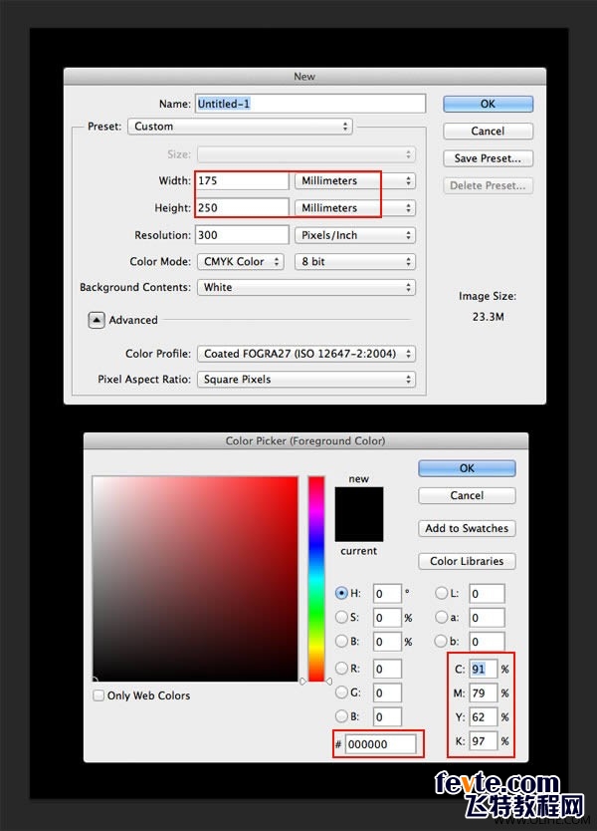Collapse the Advanced section triangle
Viewport: 597px width, 831px height.
[97, 320]
